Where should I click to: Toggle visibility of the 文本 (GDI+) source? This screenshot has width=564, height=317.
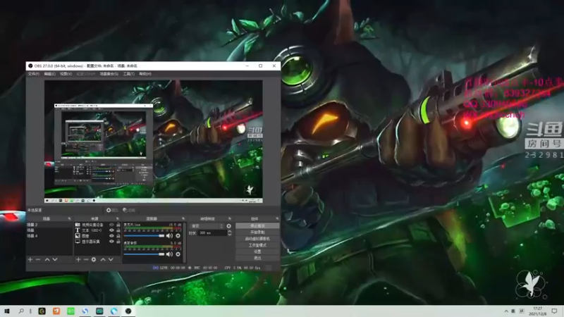coord(111,230)
